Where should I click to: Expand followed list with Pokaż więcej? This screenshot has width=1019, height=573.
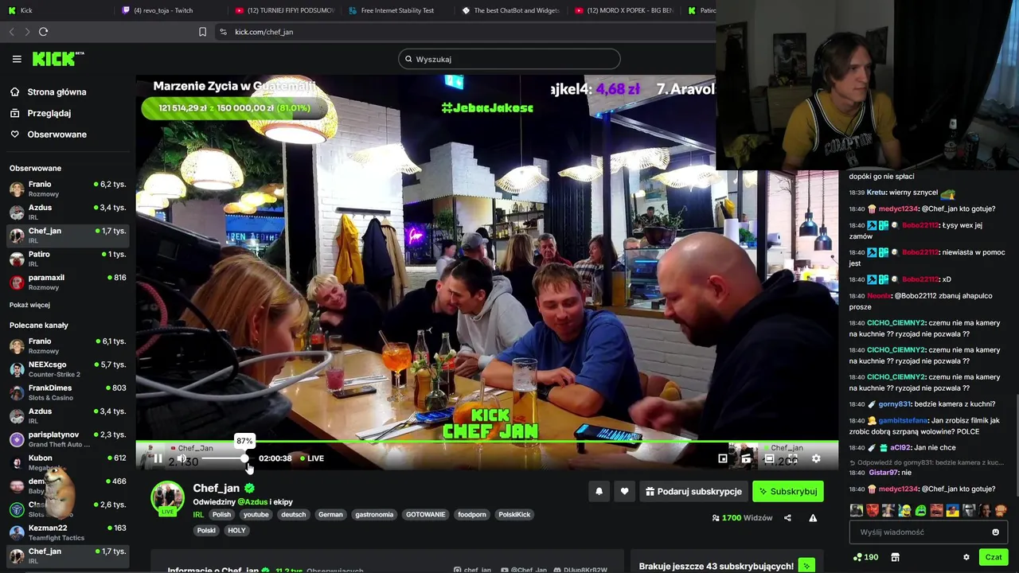[x=29, y=305]
